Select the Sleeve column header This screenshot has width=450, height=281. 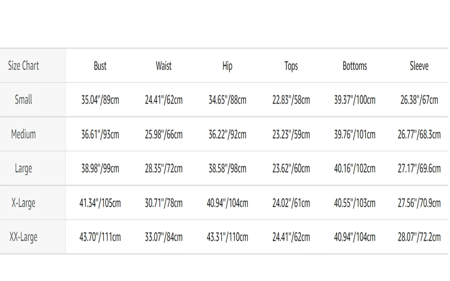(419, 66)
